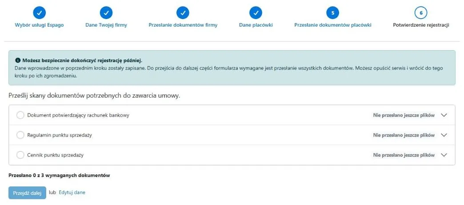Click Dokument potwierdzający rachunek bankowy label

[78, 115]
